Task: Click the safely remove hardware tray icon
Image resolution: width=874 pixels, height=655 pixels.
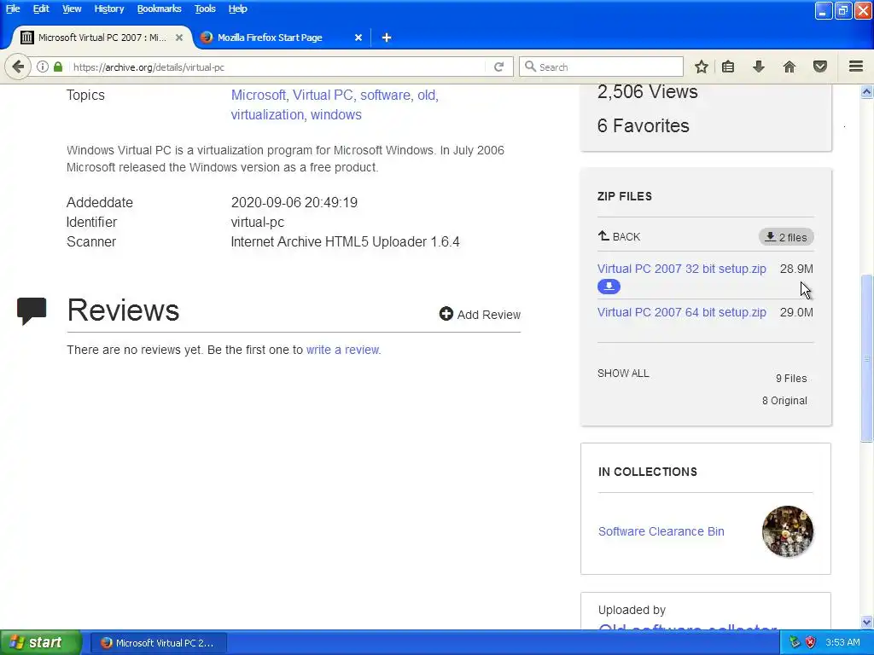Action: pos(795,642)
